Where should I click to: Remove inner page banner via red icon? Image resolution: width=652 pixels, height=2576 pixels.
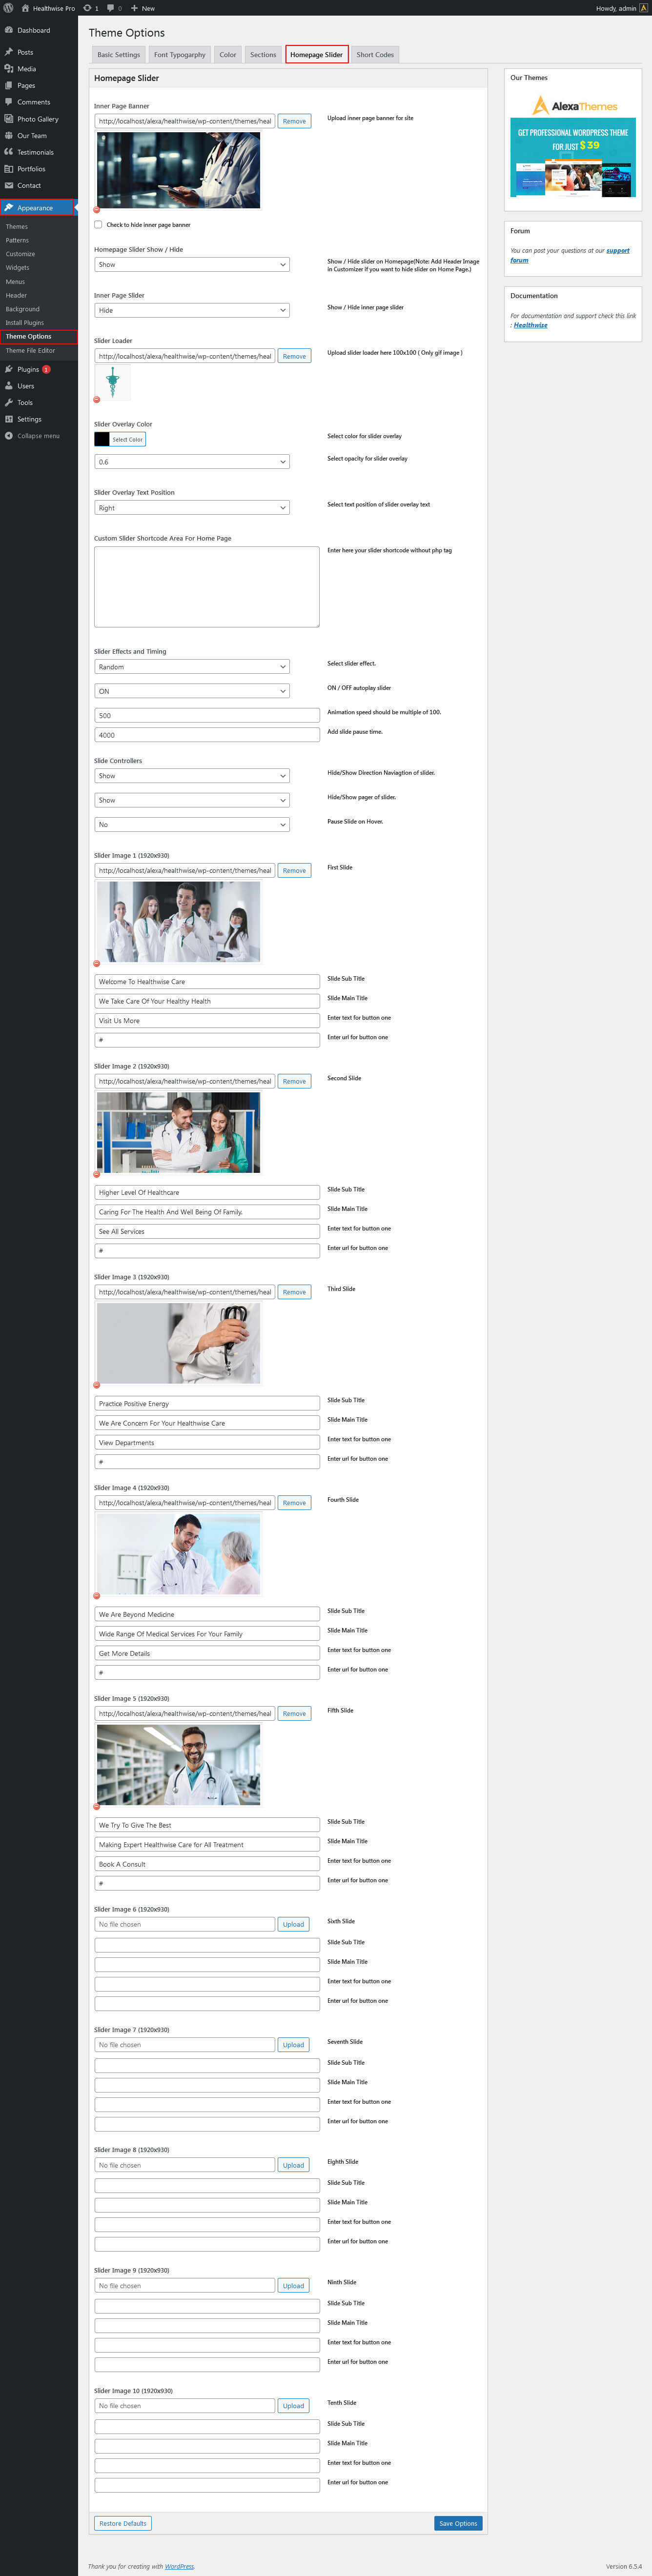[97, 210]
